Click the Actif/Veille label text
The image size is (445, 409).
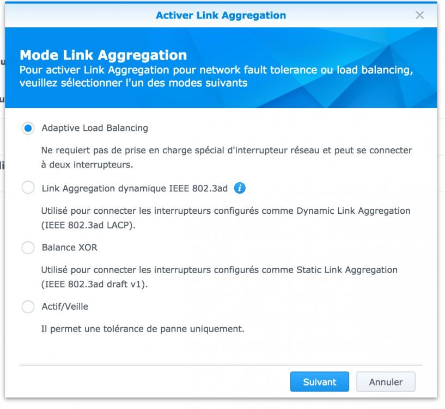(65, 306)
